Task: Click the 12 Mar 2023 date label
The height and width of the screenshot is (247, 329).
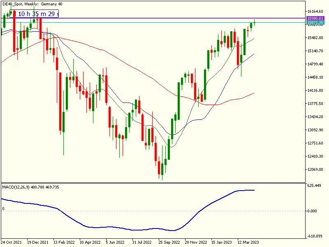Action: [248, 242]
